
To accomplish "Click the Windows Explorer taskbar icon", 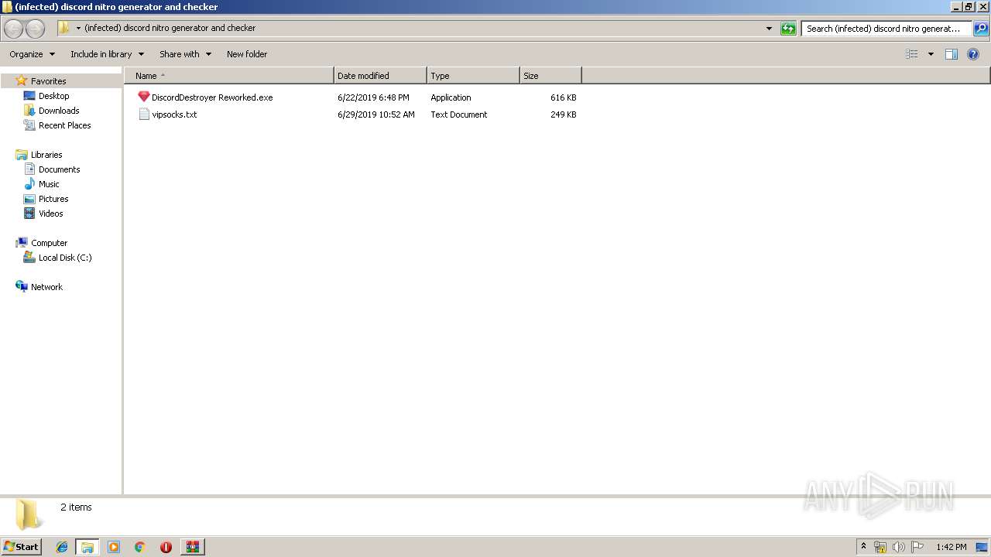I will [87, 547].
